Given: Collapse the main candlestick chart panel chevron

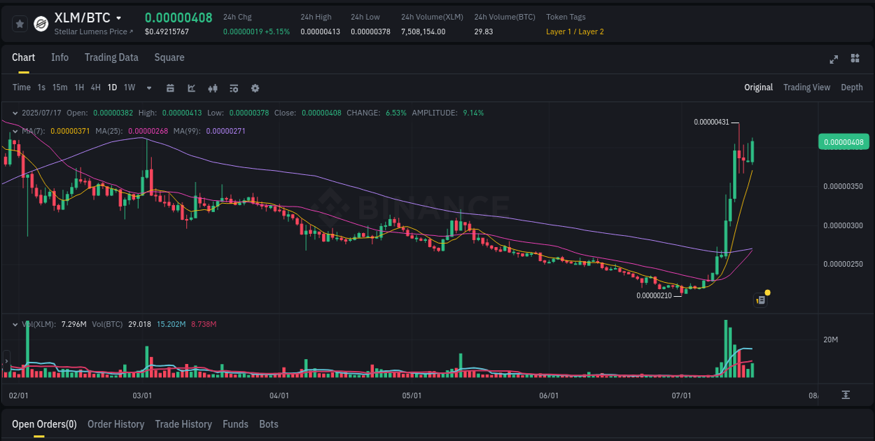Looking at the screenshot, I should (14, 112).
